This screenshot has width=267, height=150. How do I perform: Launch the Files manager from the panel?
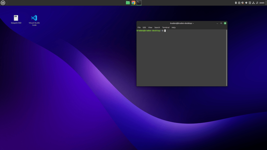[128, 3]
